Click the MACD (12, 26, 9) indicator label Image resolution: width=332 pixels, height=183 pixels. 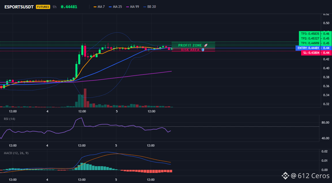point(16,153)
